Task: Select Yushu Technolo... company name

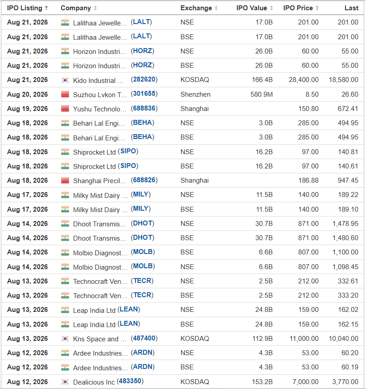Action: (99, 109)
